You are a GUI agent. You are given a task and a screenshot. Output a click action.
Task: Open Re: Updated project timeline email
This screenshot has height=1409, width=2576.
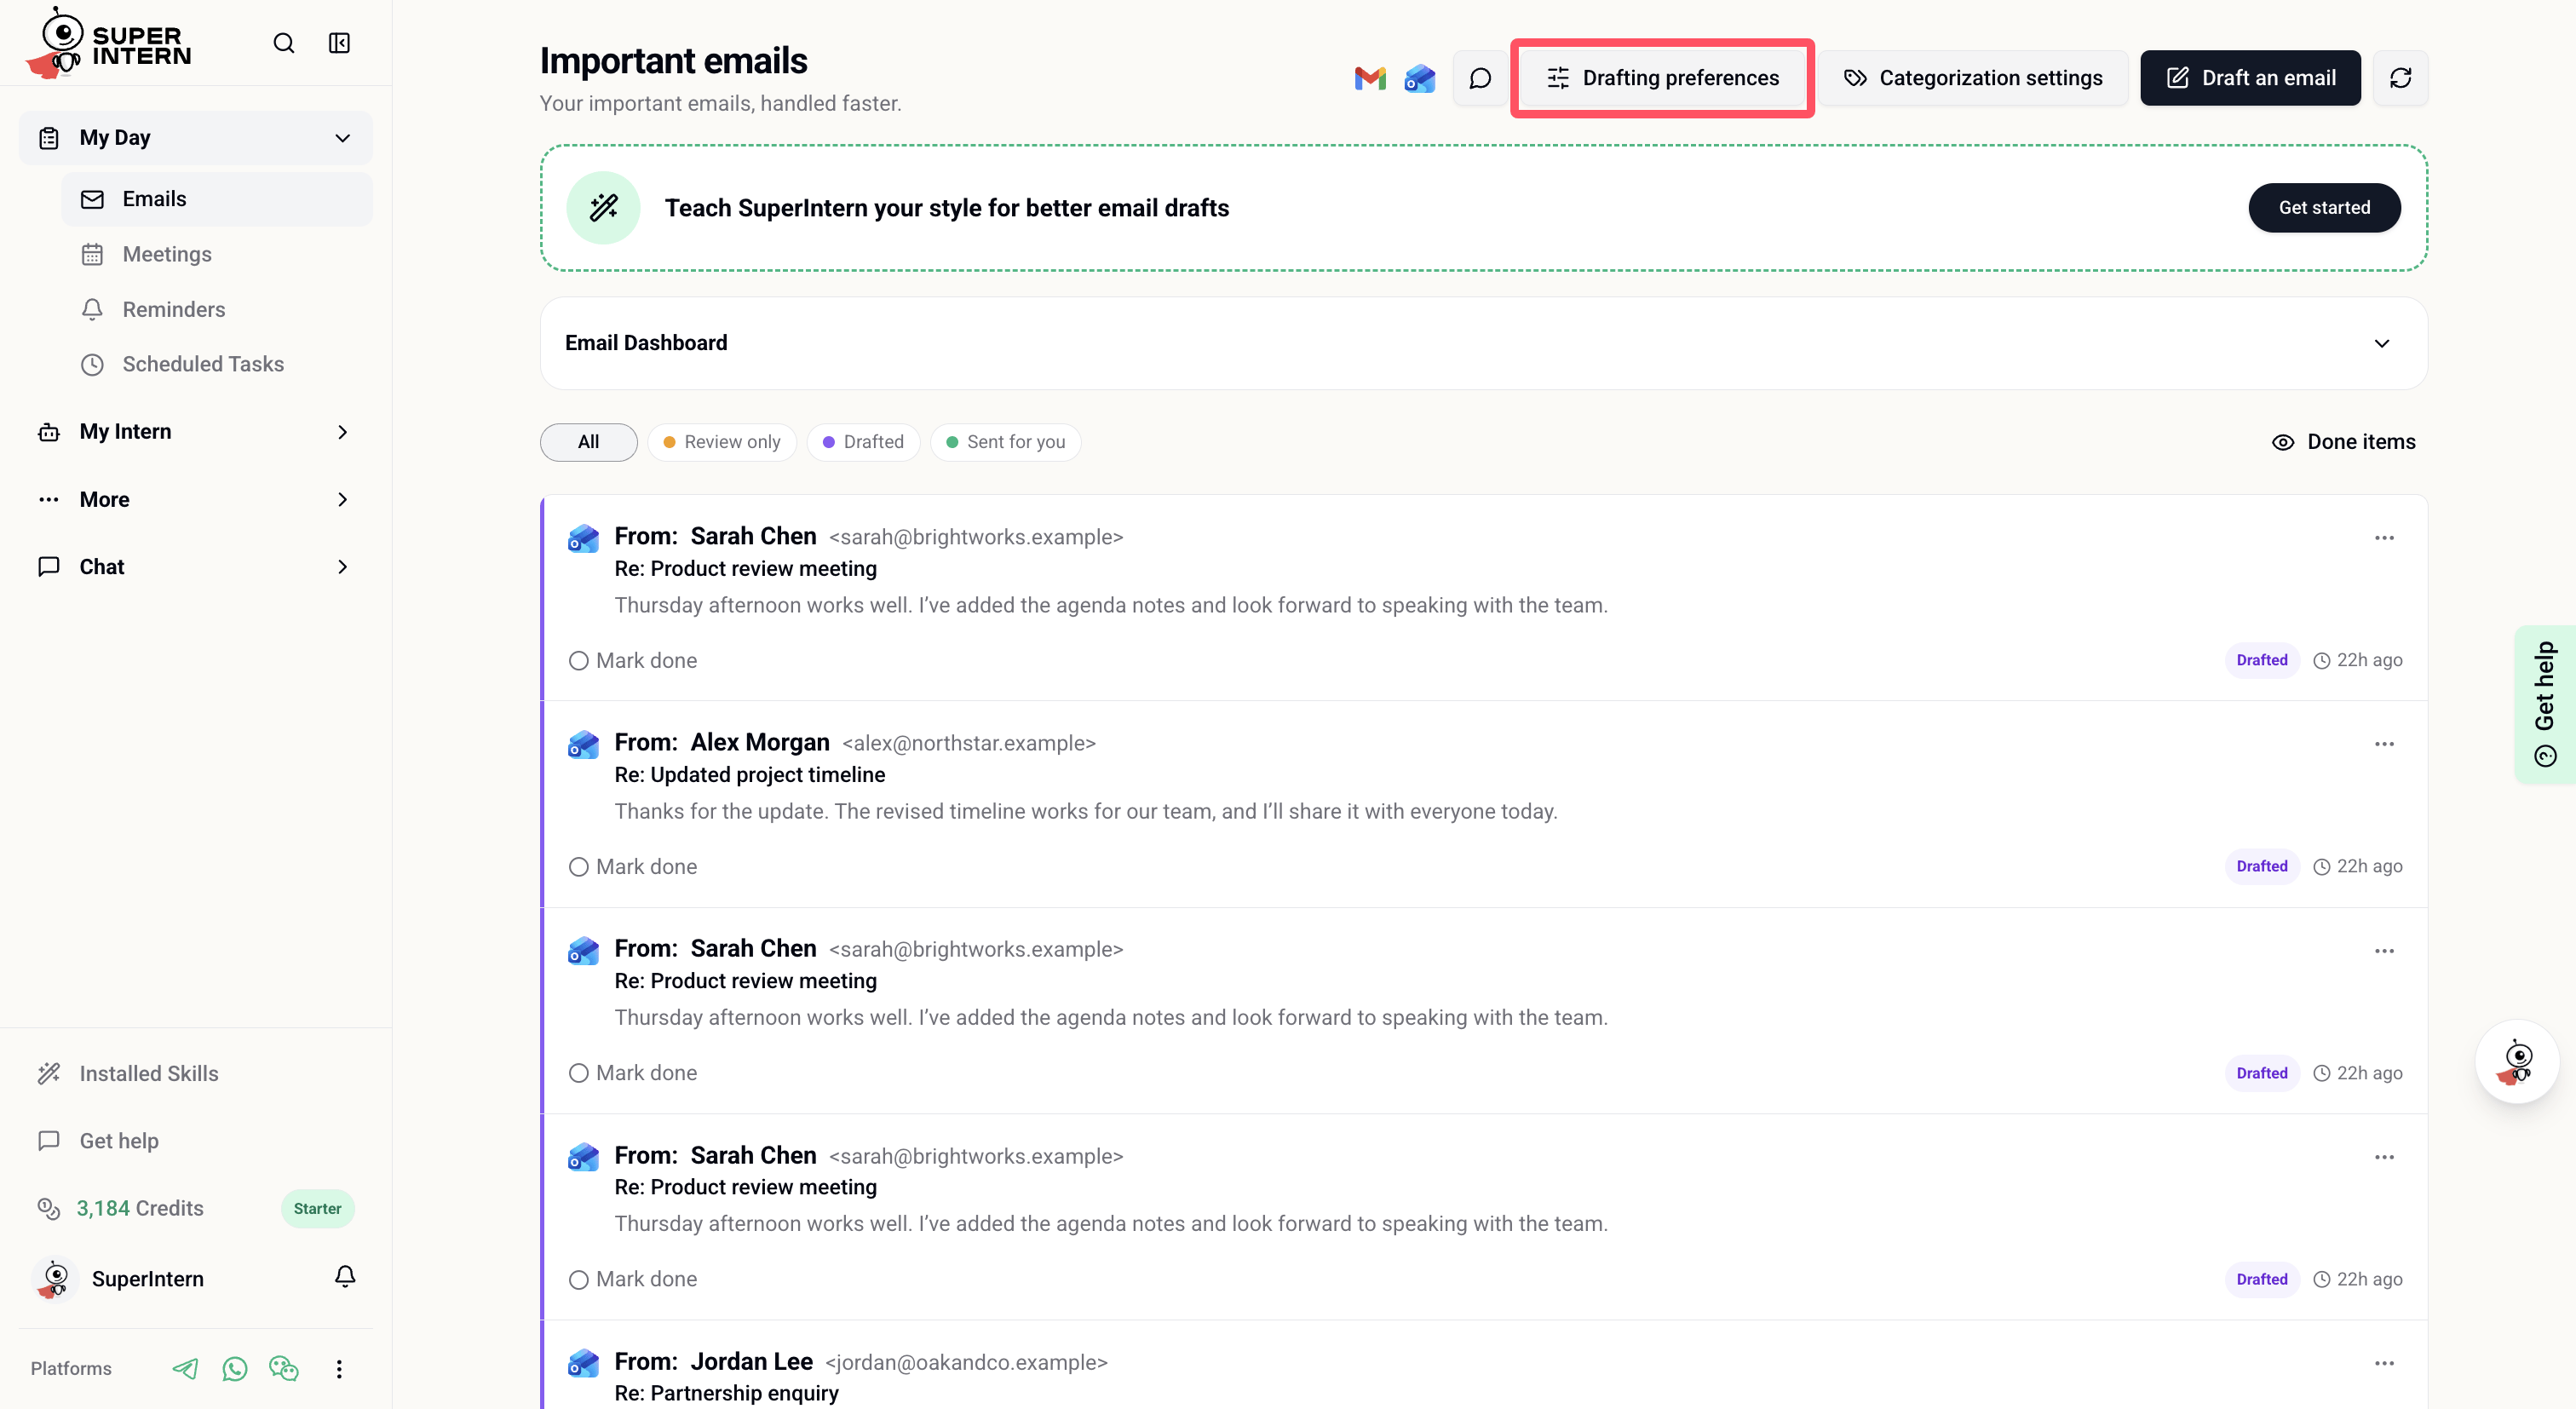tap(749, 775)
